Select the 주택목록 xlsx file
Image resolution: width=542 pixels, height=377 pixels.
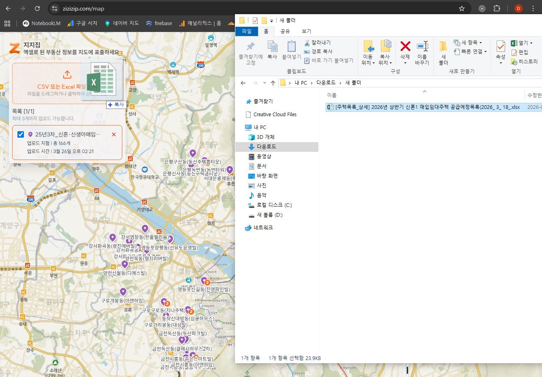point(427,107)
